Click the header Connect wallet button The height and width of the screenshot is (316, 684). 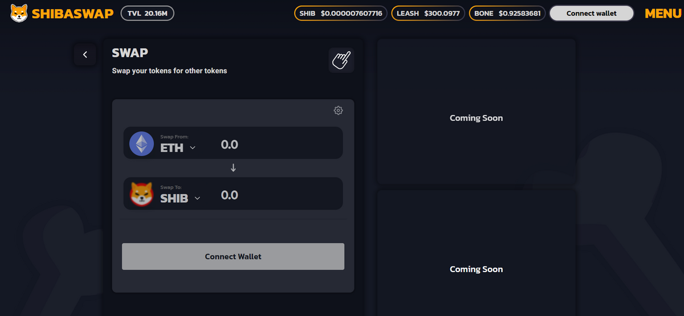592,13
